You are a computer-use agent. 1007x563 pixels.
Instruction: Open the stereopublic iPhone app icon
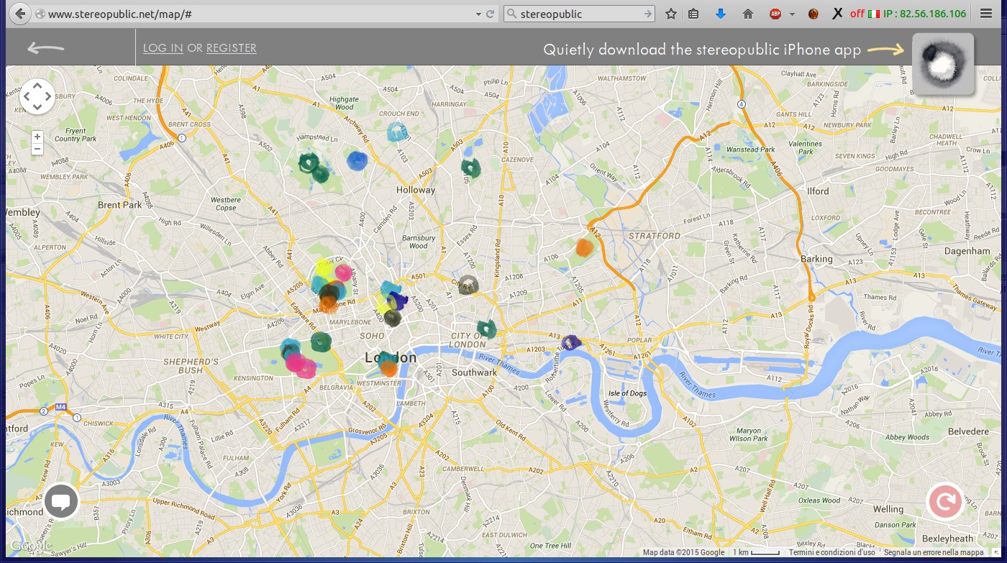[943, 64]
